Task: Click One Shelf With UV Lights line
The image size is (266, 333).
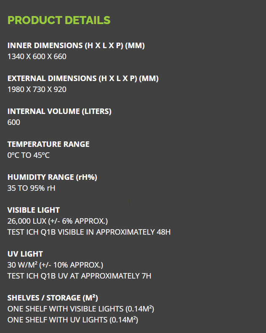Action: 73,320
